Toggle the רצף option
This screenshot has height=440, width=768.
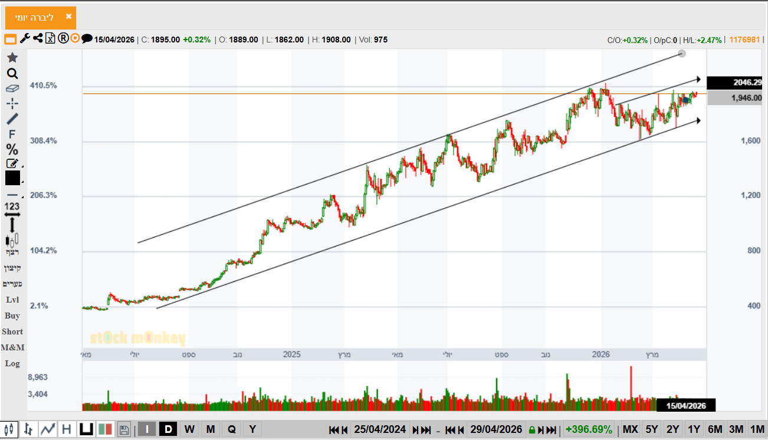[12, 252]
